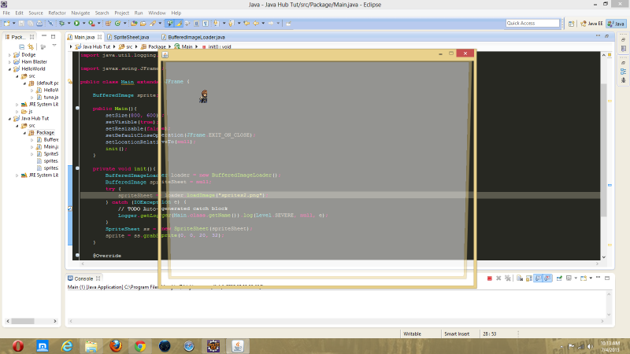Expand the Dodge project node
This screenshot has width=630, height=354.
click(9, 54)
